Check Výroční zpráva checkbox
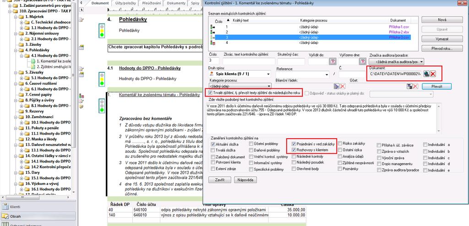Viewport: 469px width, 226px height. pyautogui.click(x=379, y=157)
